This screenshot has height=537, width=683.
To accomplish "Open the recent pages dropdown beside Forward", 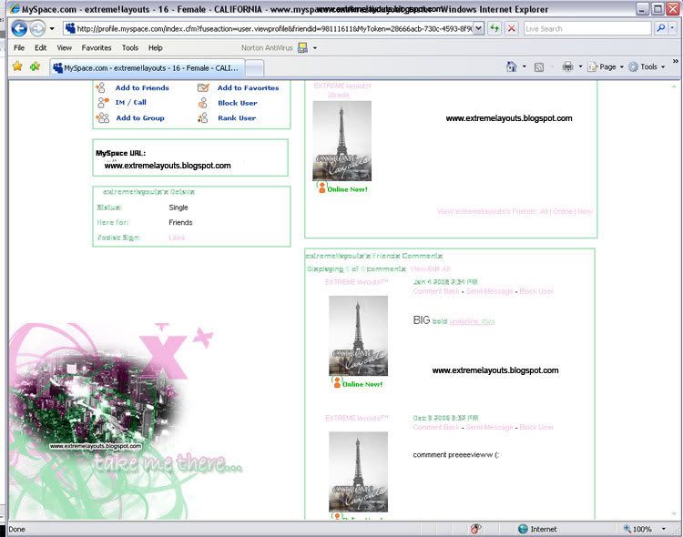I will (52, 29).
